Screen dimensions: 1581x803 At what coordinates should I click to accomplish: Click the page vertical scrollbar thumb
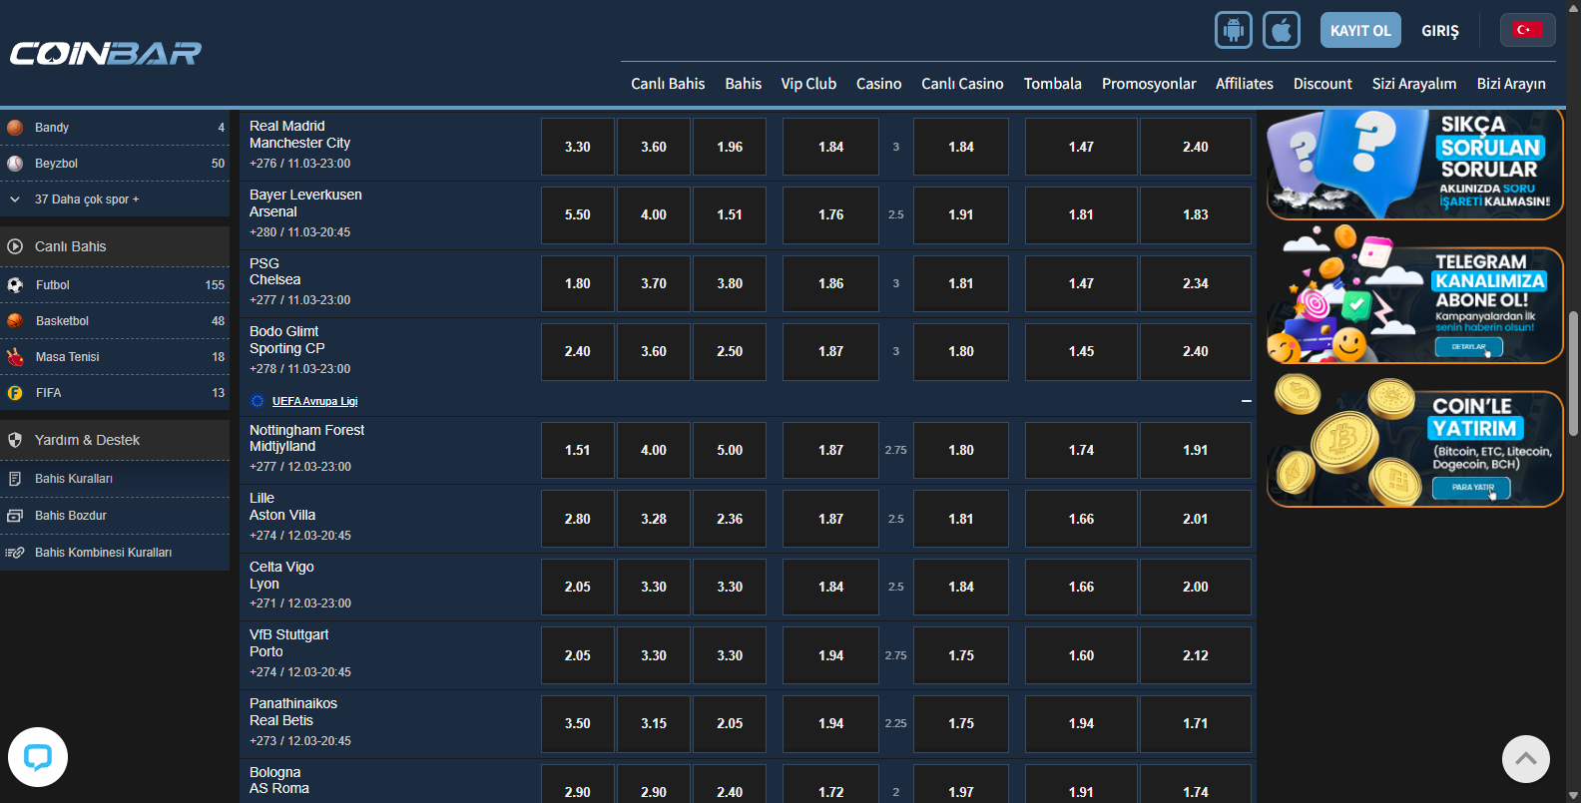[x=1573, y=374]
